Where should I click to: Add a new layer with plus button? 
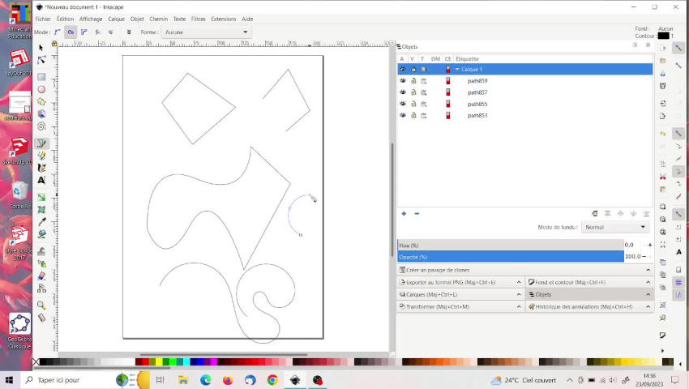(x=404, y=214)
